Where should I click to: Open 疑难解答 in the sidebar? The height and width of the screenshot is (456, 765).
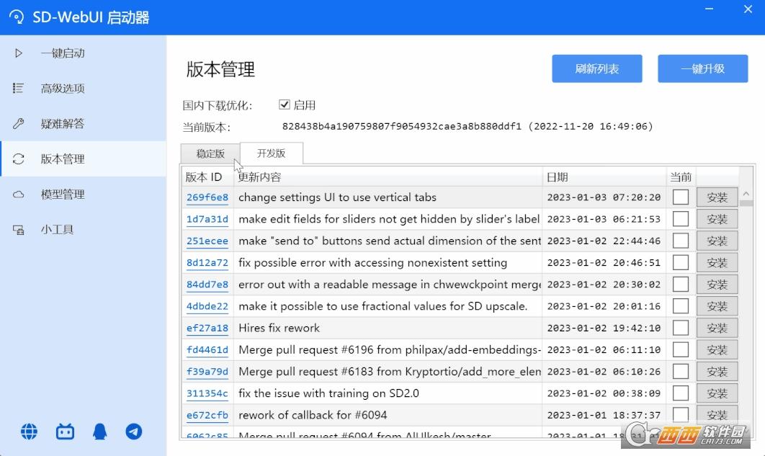[84, 123]
